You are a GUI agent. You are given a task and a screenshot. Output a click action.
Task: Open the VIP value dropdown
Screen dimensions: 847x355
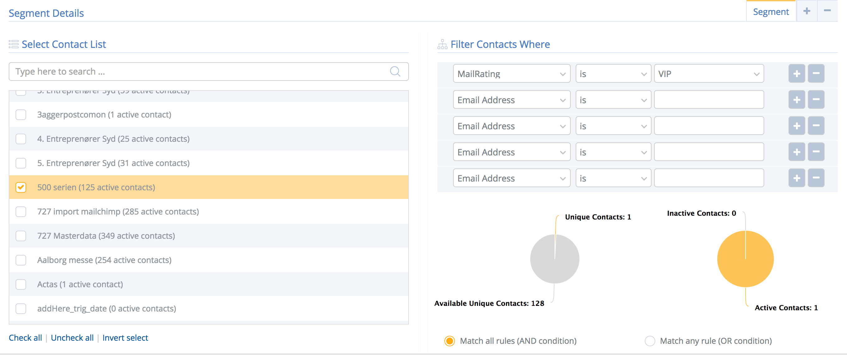coord(709,74)
